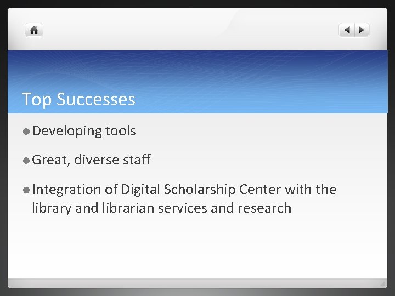This screenshot has width=395, height=296.
Task: Go to the previous slide arrow
Action: click(x=346, y=31)
